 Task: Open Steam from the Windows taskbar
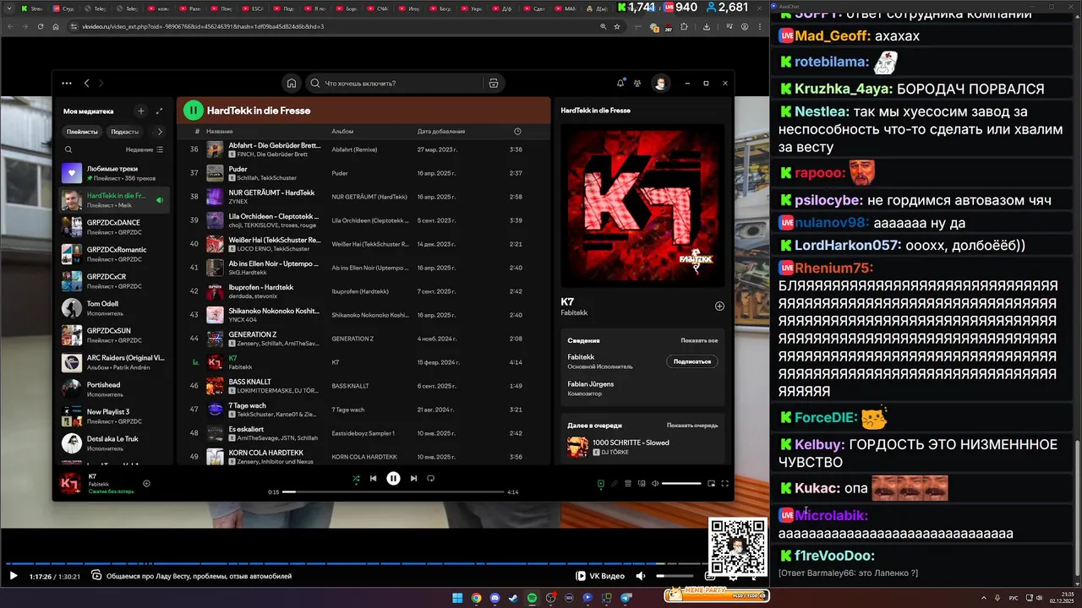(513, 598)
